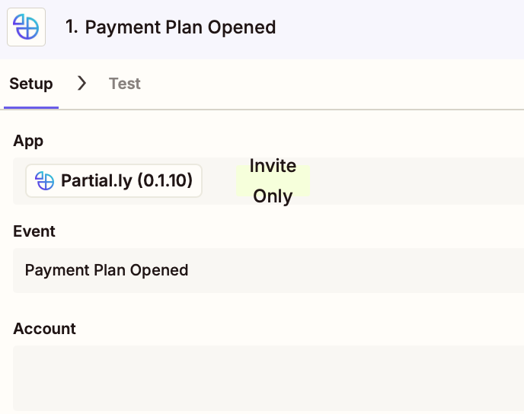Open the Test tab
524x414 pixels.
pos(125,84)
